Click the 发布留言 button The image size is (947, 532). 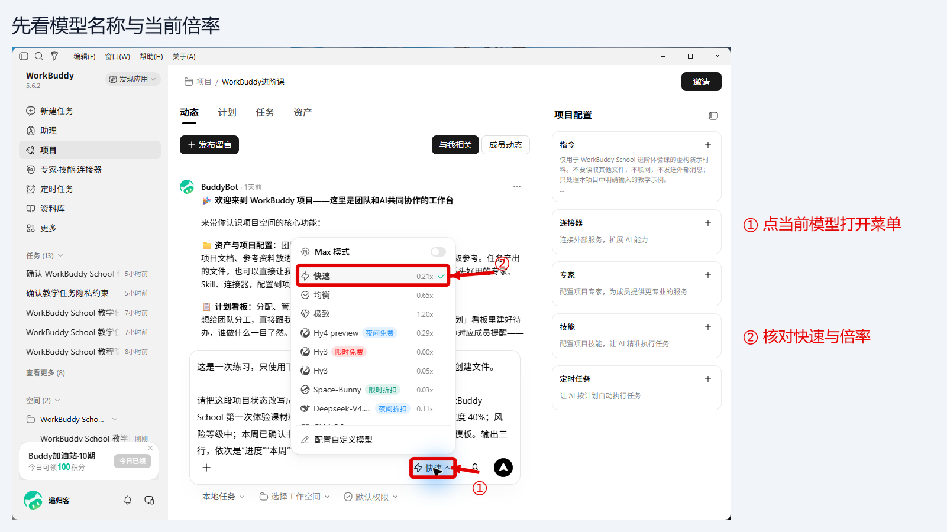click(209, 145)
